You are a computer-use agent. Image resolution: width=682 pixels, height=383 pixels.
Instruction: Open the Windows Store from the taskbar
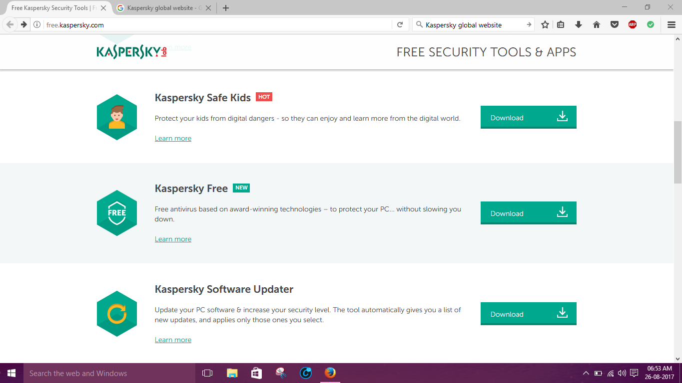tap(256, 373)
